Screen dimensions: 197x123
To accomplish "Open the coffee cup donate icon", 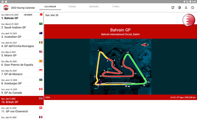I will (173, 8).
